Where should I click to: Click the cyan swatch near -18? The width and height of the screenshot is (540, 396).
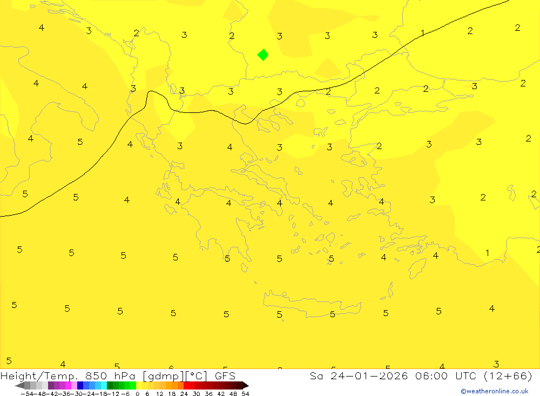(x=104, y=385)
